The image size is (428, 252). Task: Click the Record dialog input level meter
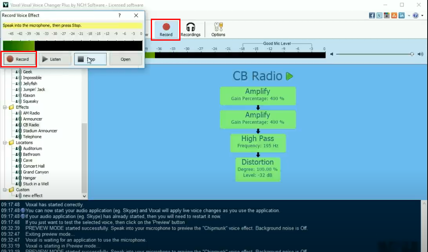73,46
